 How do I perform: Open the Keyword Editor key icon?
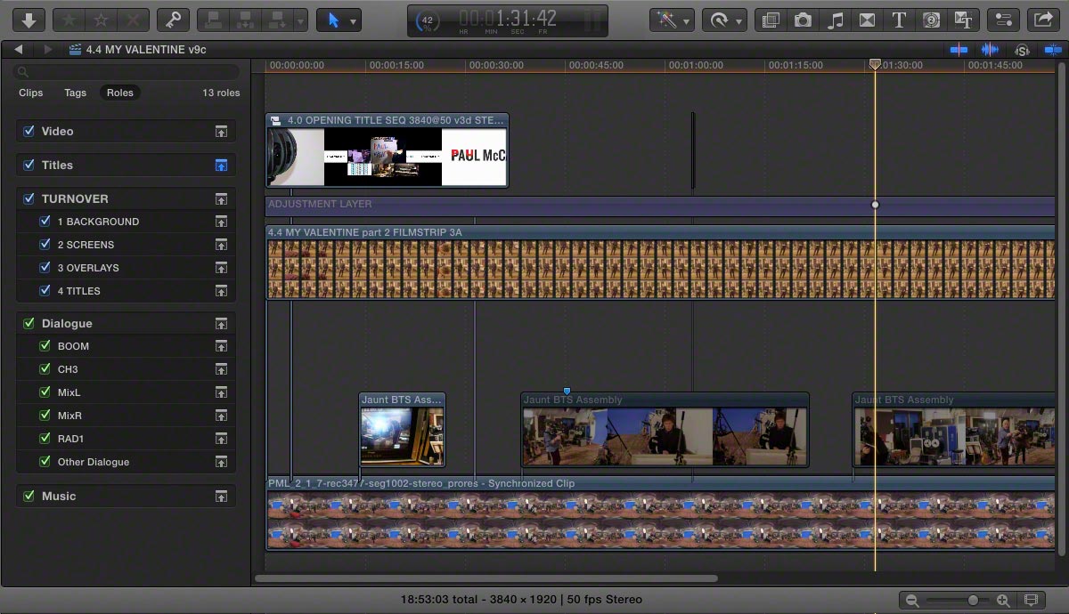(x=173, y=20)
